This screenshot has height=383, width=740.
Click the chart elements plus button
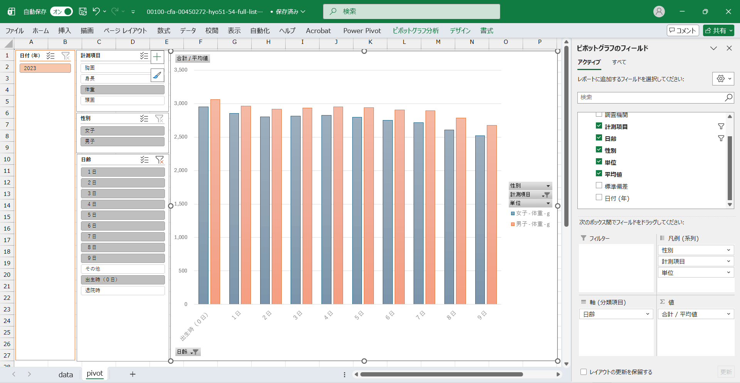(157, 57)
